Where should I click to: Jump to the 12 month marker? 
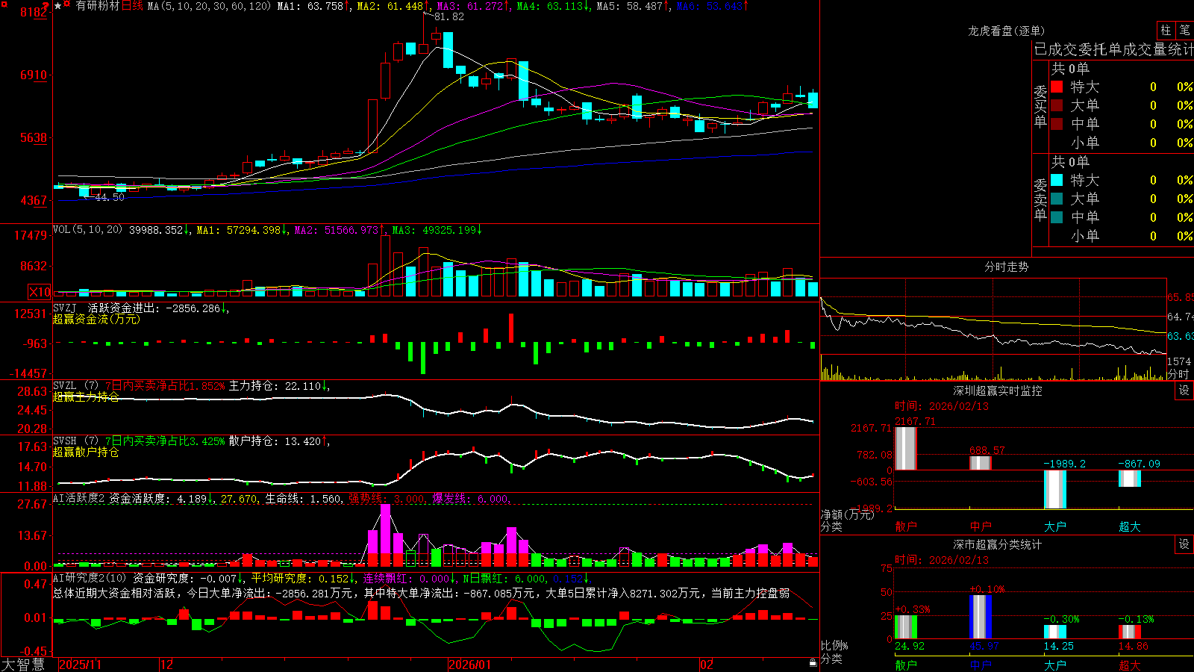[x=167, y=665]
